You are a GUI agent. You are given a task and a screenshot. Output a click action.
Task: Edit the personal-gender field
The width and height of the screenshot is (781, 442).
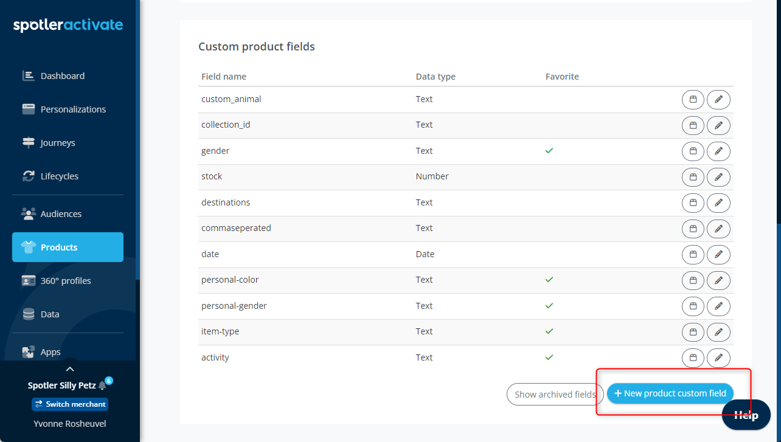point(718,306)
